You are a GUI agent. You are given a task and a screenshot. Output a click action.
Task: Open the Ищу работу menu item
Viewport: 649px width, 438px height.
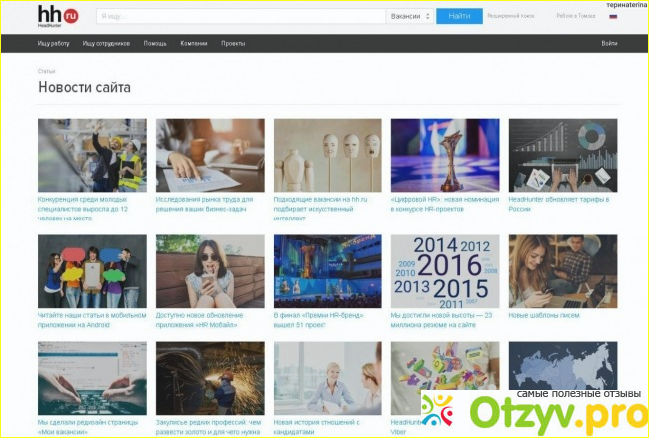coord(53,43)
